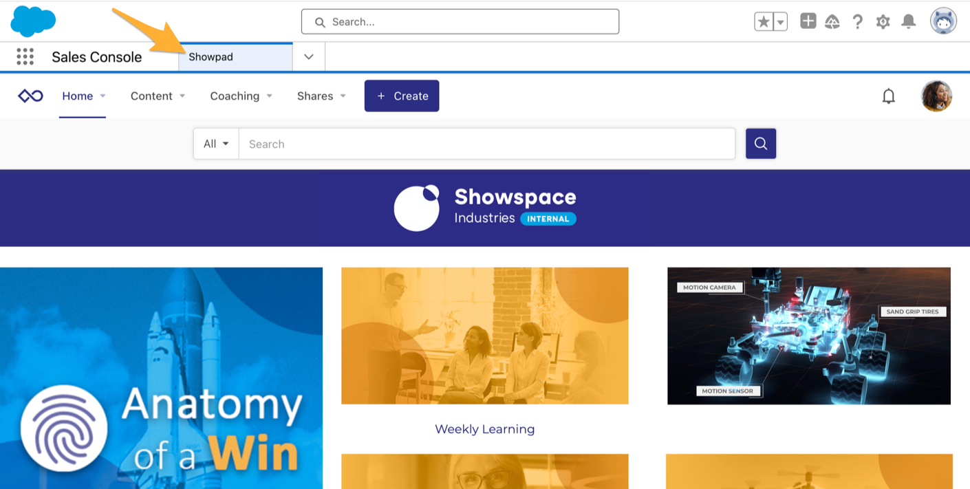This screenshot has width=970, height=489.
Task: Open the Salesforce App Launcher grid icon
Action: pyautogui.click(x=25, y=57)
